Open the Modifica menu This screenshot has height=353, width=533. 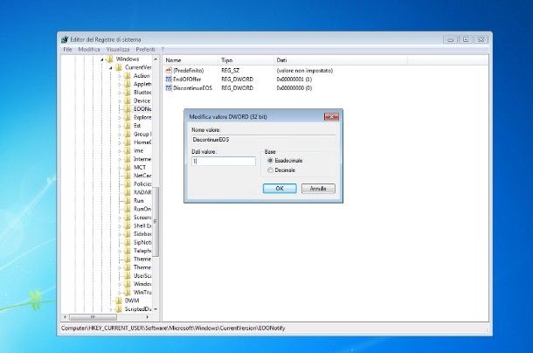tap(89, 49)
